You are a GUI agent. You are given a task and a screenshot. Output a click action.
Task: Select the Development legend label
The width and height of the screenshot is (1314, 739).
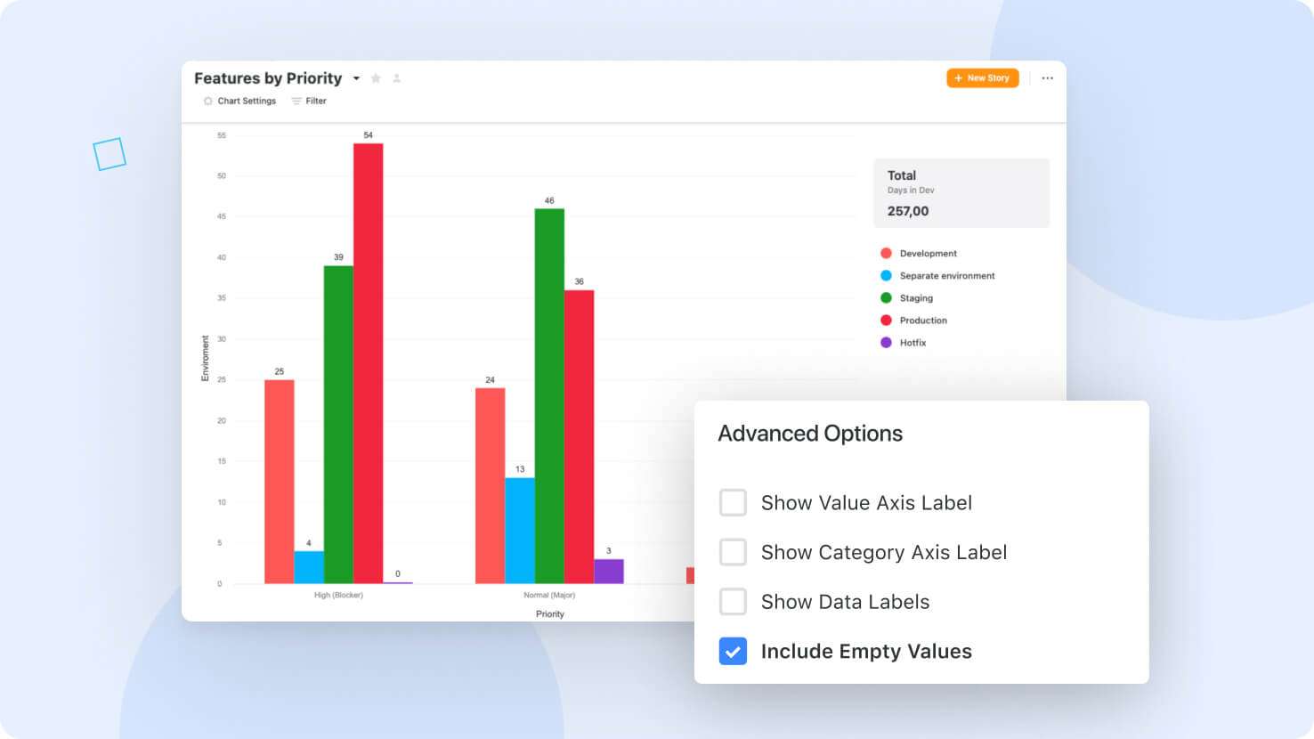928,254
